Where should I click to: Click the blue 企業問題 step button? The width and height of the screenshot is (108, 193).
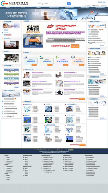click(x=11, y=70)
